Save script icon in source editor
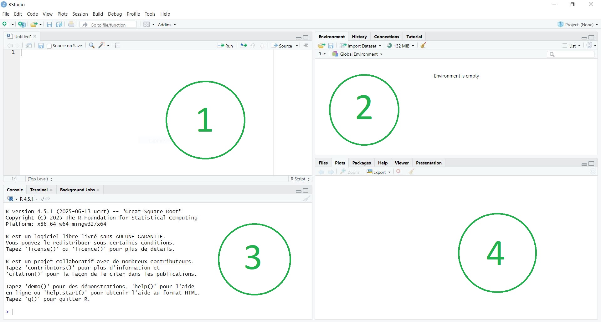 point(41,46)
